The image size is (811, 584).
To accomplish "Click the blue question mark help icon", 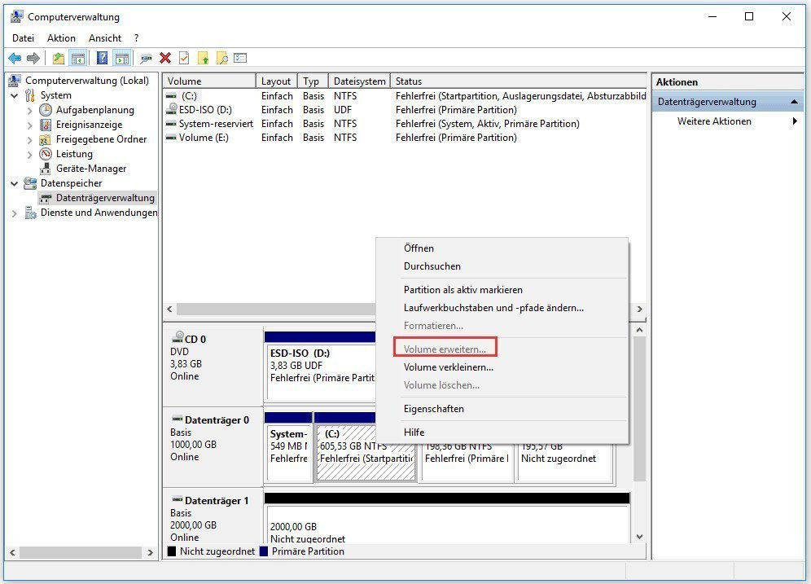I will coord(102,58).
